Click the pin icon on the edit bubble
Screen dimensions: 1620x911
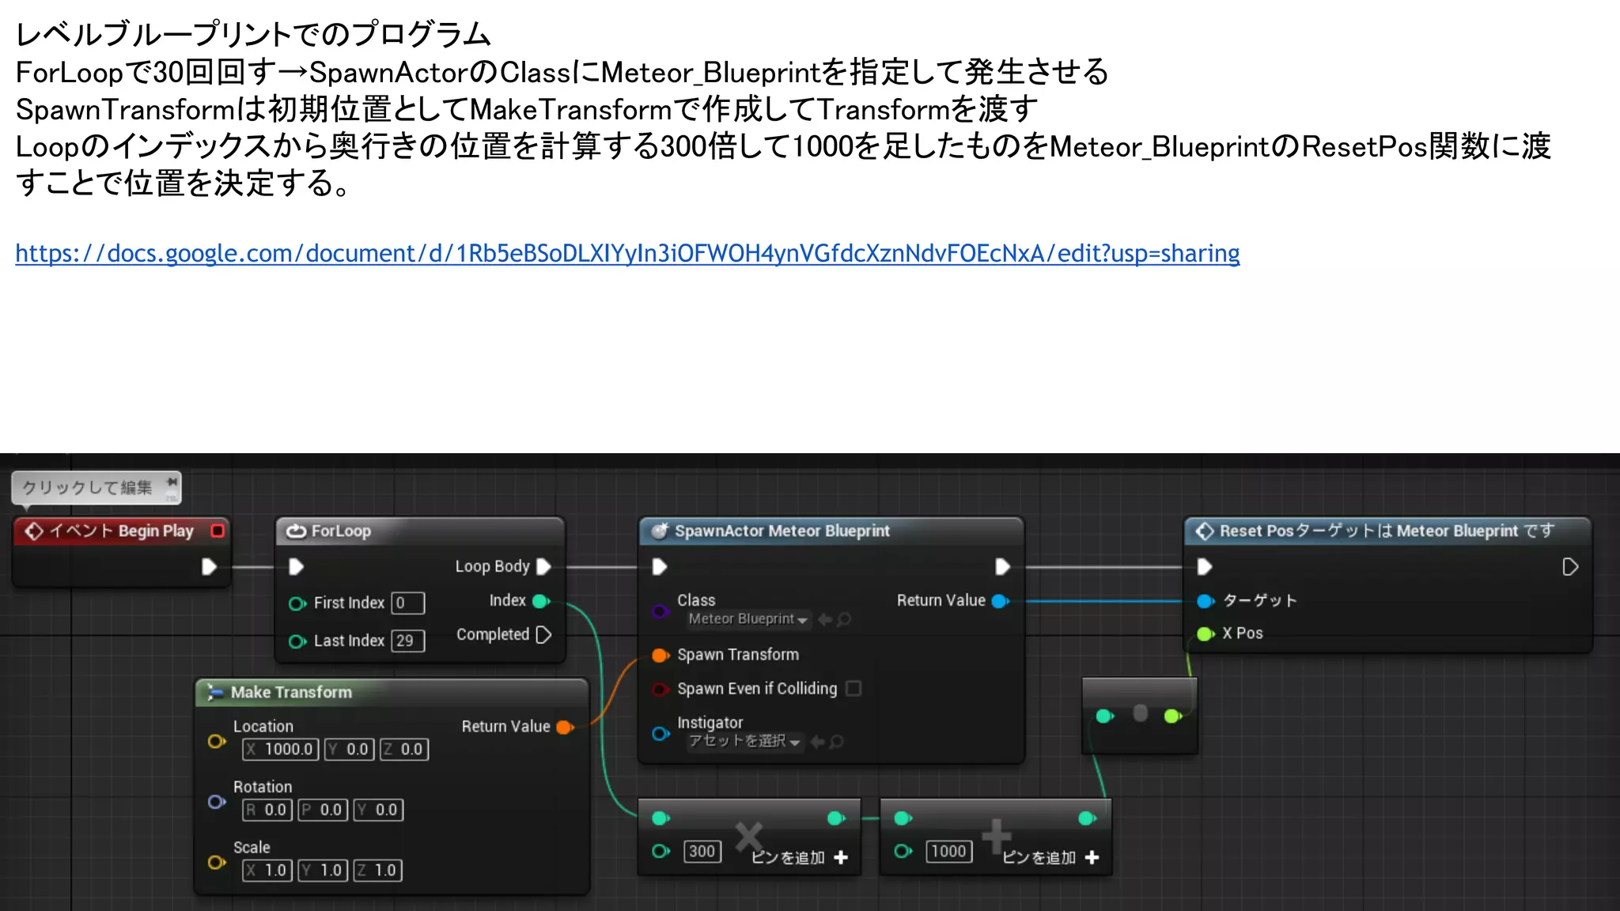pyautogui.click(x=172, y=482)
